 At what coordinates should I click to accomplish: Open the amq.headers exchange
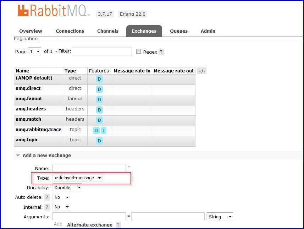pos(31,109)
